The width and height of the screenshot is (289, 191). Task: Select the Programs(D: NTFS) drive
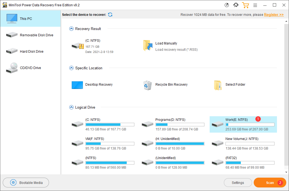click(x=173, y=124)
